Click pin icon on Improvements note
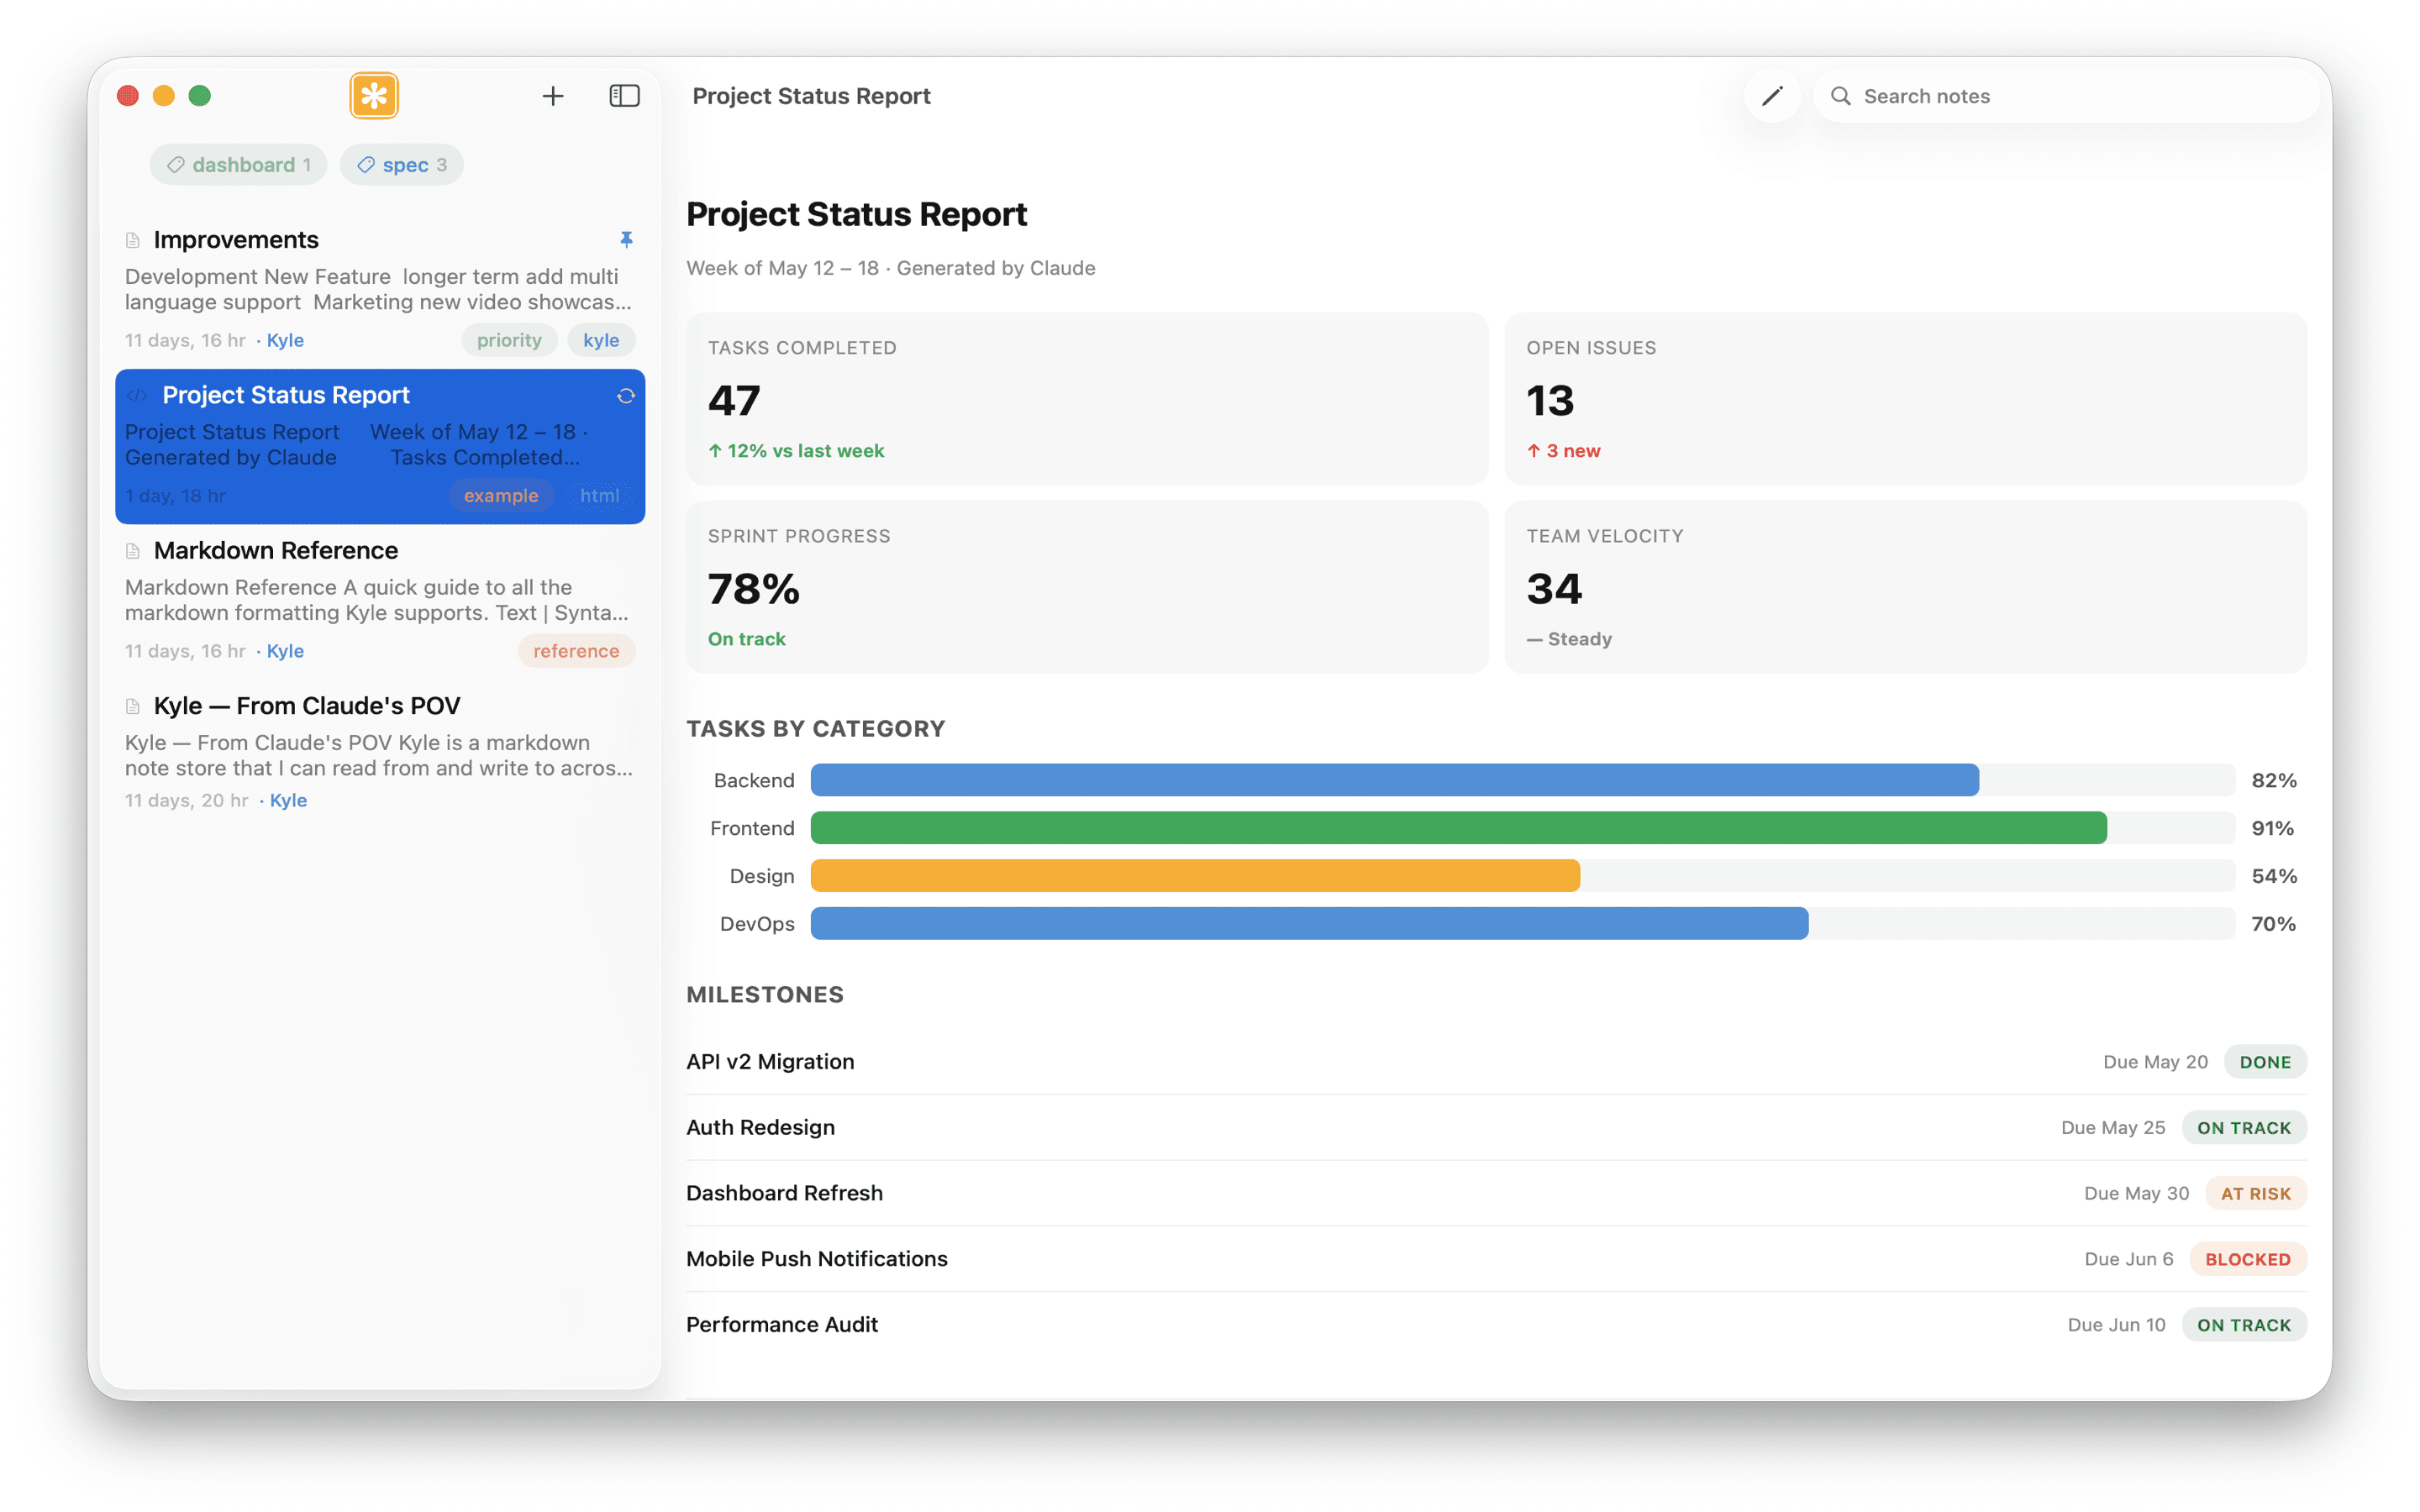The width and height of the screenshot is (2420, 1512). click(x=626, y=240)
